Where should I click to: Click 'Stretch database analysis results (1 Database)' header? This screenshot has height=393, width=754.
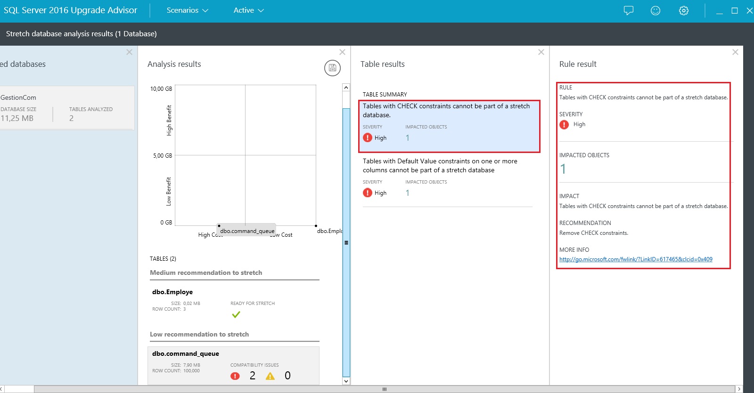pyautogui.click(x=82, y=34)
